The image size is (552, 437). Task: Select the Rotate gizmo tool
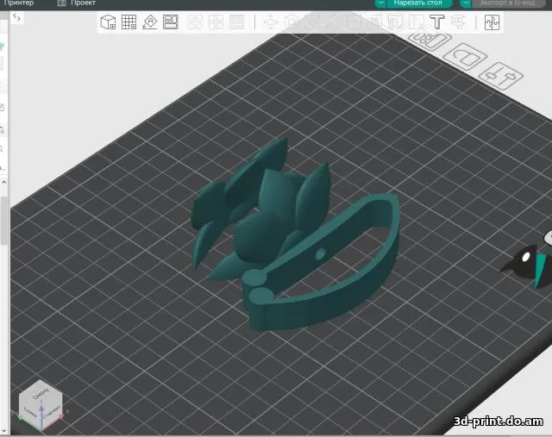point(292,22)
